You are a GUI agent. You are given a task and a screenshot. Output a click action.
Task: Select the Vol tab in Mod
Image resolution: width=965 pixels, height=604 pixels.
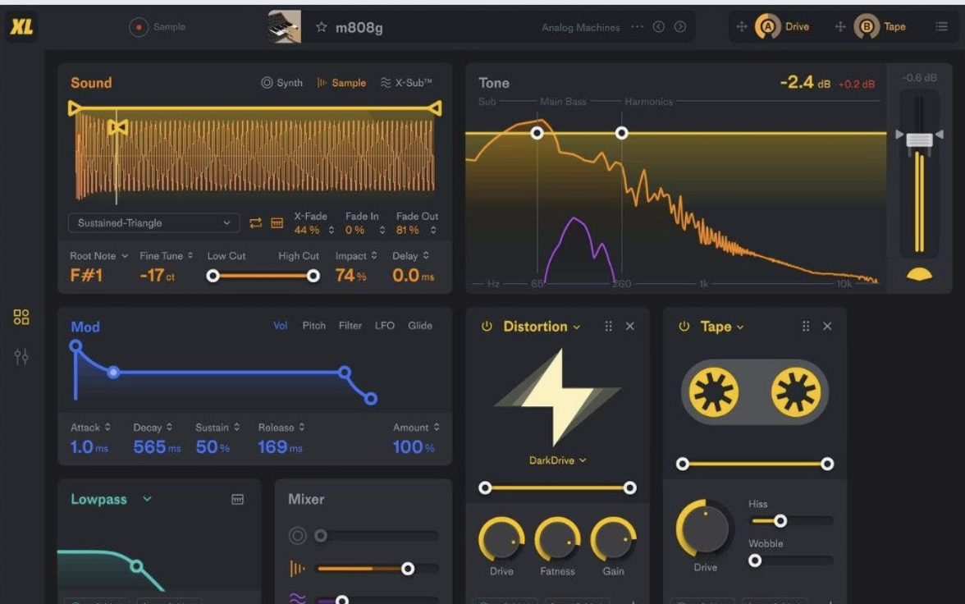pos(280,326)
